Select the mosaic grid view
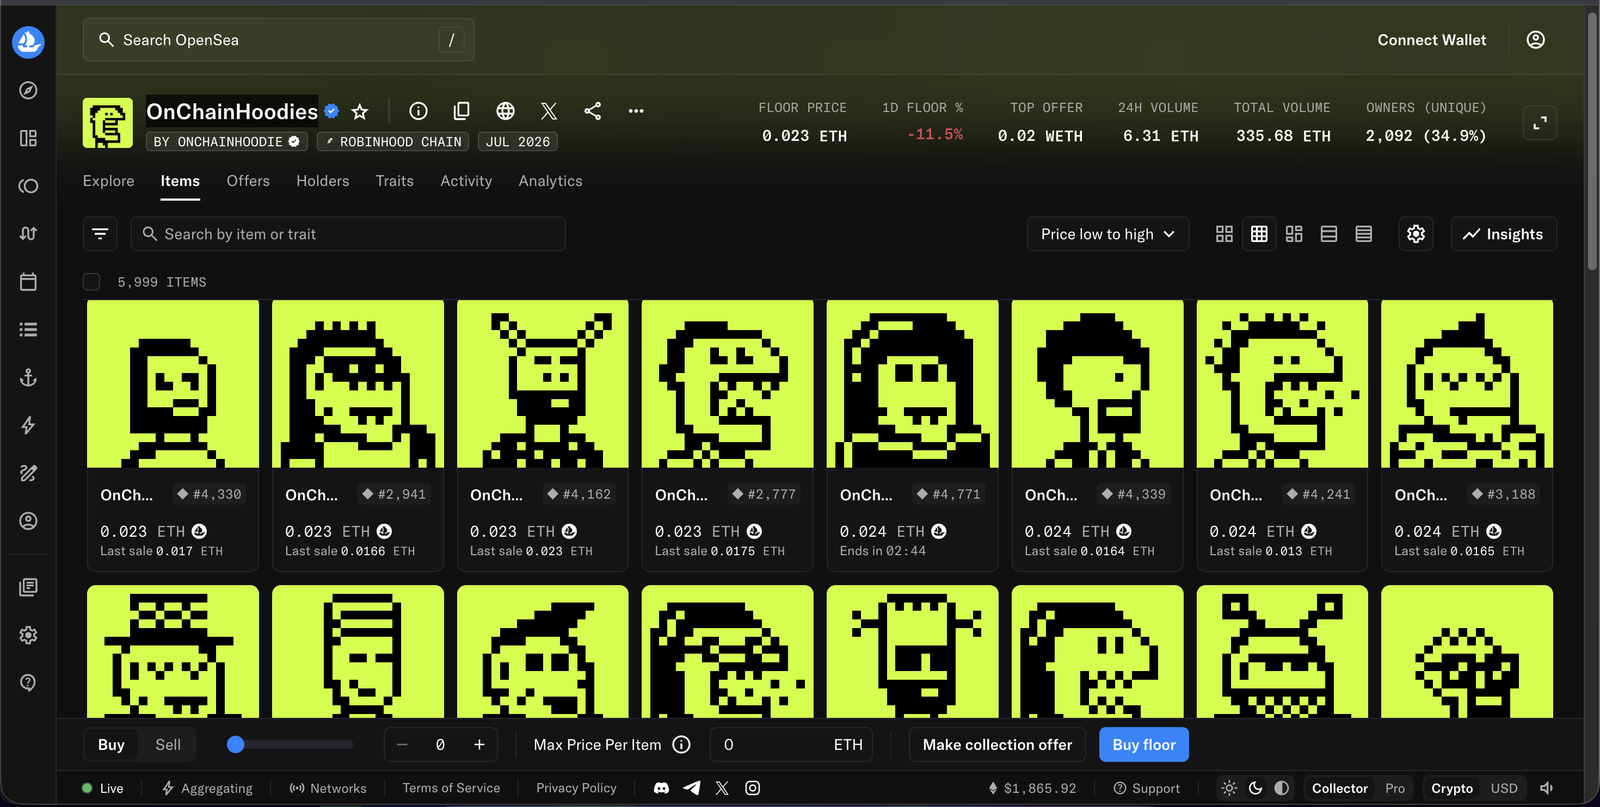 (x=1294, y=234)
